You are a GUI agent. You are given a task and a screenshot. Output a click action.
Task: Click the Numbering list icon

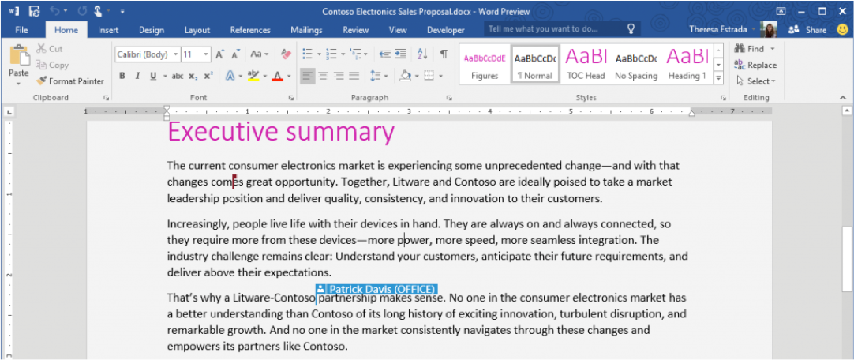pyautogui.click(x=331, y=54)
